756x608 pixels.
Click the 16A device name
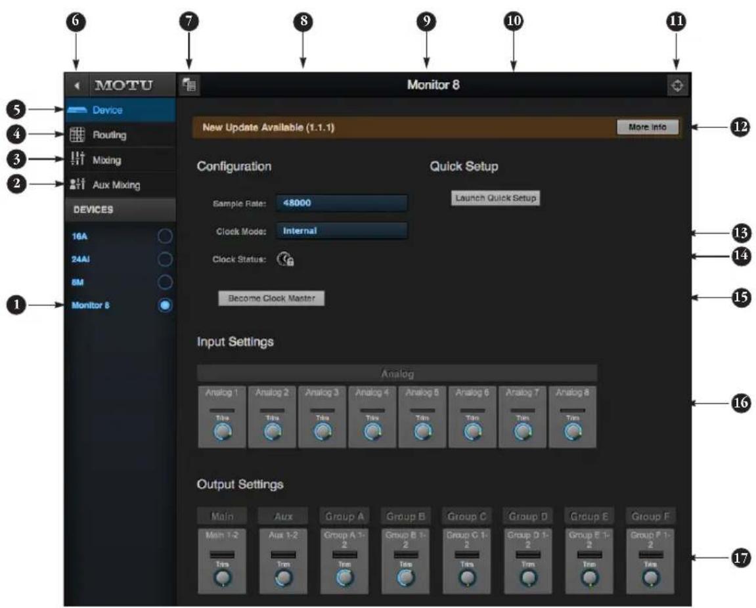[x=79, y=236]
